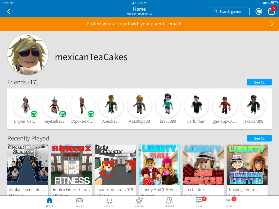Switch to the Catalog tab
The image size is (279, 209).
(x=109, y=202)
